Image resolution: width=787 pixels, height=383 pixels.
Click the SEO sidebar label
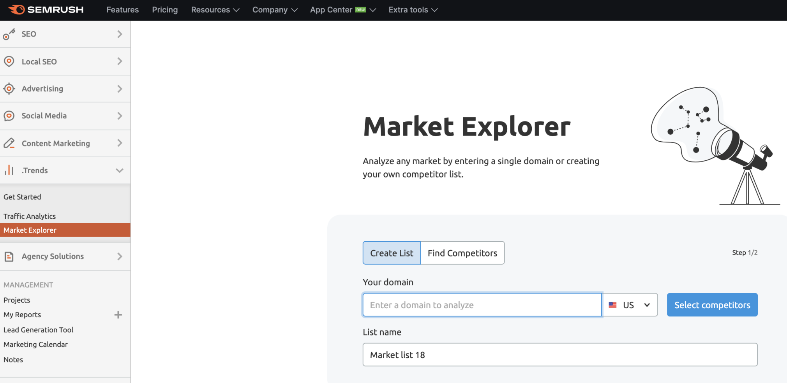29,34
